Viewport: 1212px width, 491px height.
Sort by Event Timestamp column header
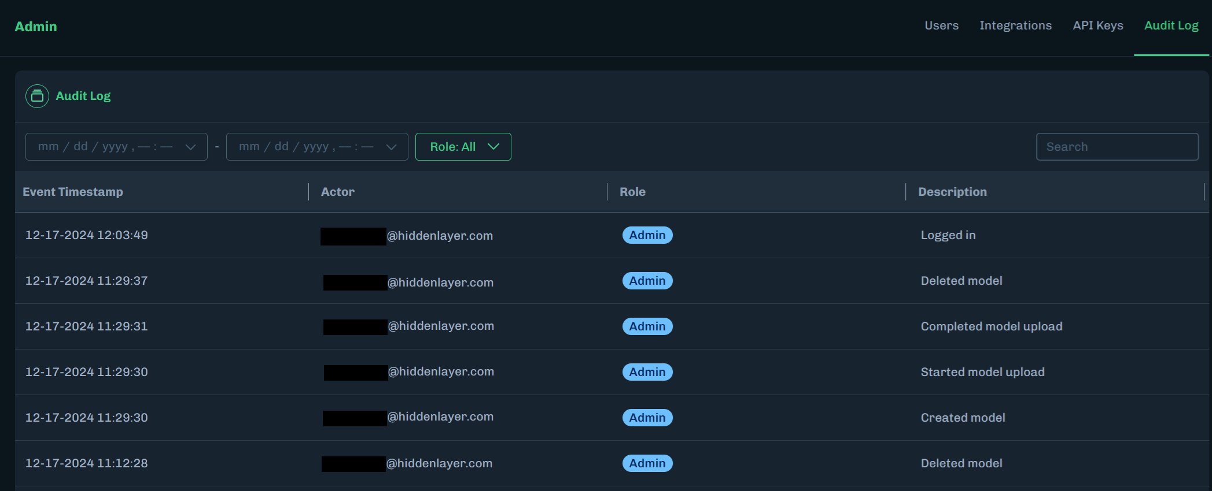pyautogui.click(x=73, y=192)
